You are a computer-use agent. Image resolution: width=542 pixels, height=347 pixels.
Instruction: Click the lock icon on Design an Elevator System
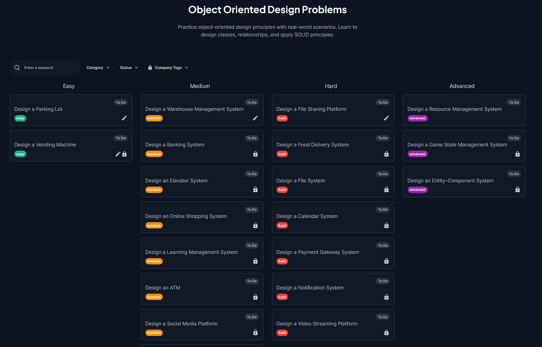point(256,190)
